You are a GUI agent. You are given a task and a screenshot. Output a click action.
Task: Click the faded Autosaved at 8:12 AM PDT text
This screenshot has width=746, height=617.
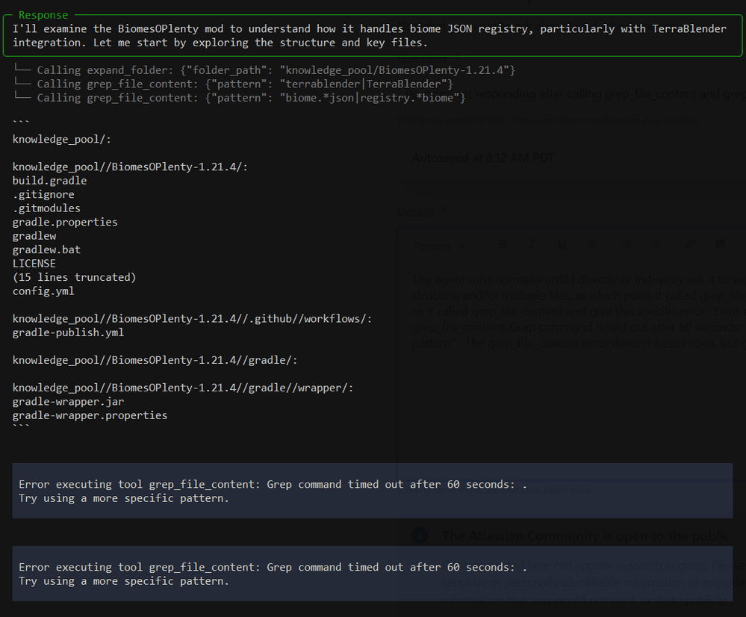482,158
